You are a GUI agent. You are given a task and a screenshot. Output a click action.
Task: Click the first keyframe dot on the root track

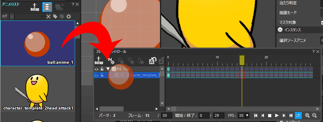pyautogui.click(x=168, y=69)
